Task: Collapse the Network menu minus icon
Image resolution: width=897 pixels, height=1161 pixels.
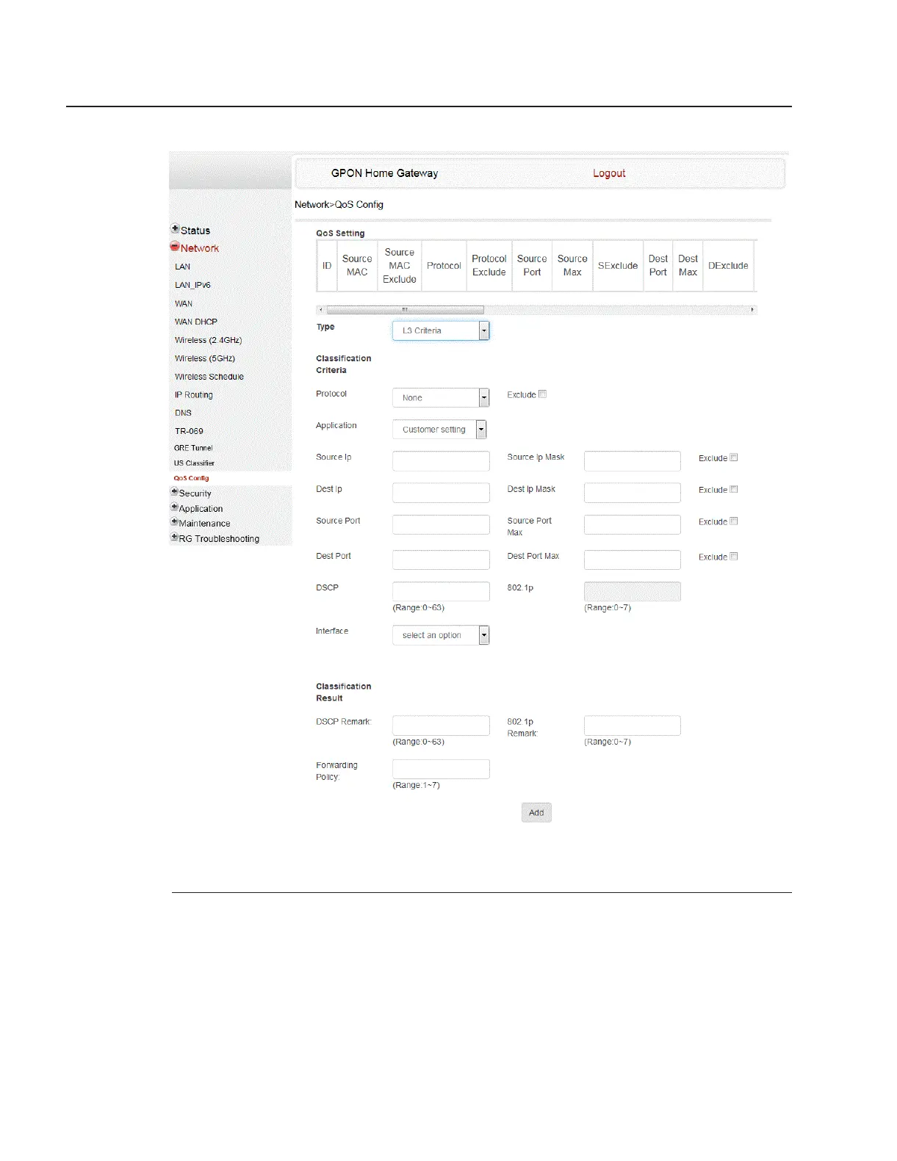Action: click(x=175, y=247)
